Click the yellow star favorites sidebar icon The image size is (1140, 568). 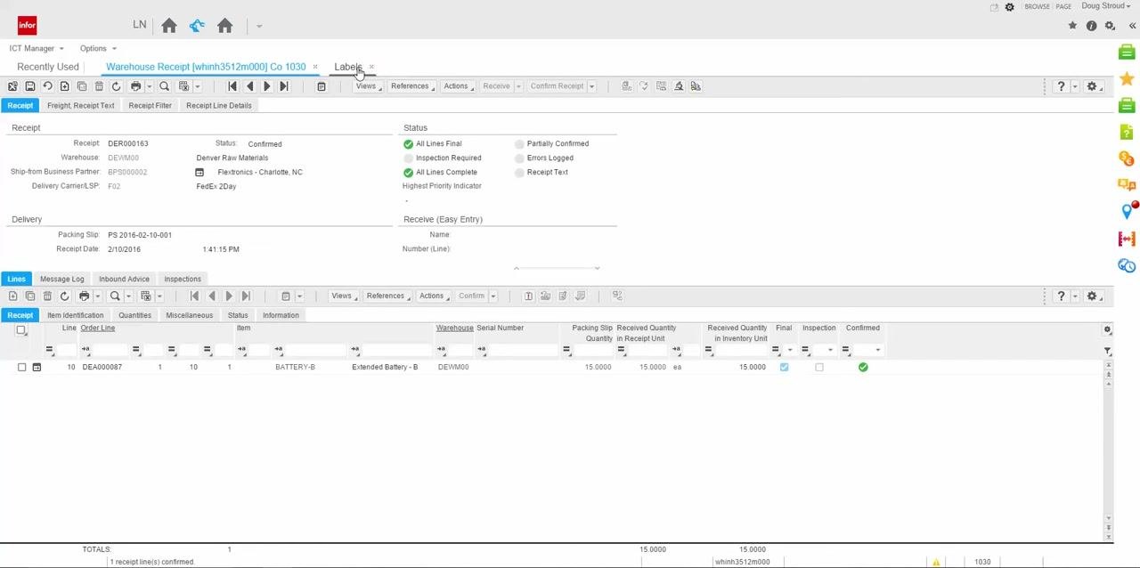pos(1127,78)
